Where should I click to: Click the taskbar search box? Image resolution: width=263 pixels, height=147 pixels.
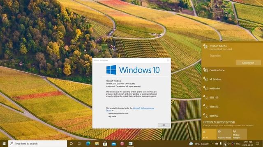(37, 143)
